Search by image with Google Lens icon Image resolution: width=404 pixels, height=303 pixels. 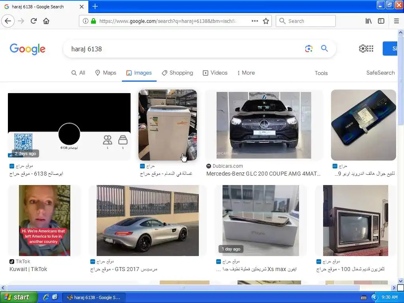tap(309, 49)
